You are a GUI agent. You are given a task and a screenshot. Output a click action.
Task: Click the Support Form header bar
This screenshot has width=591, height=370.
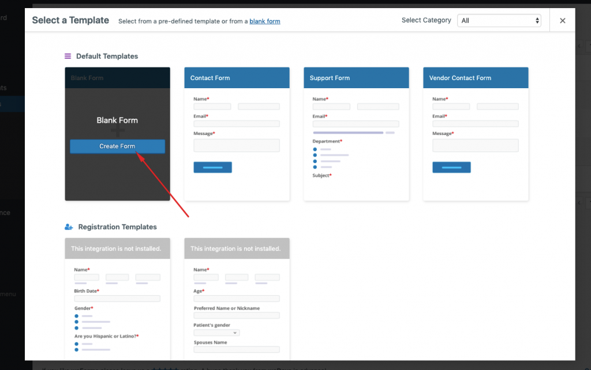click(x=356, y=78)
